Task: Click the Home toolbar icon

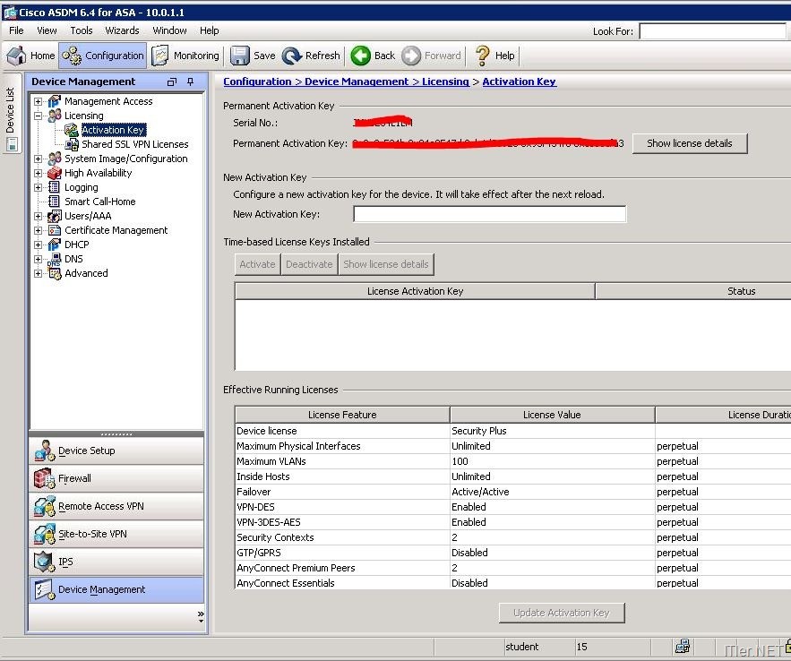Action: click(17, 56)
